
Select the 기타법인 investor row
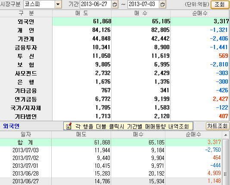click(115, 116)
